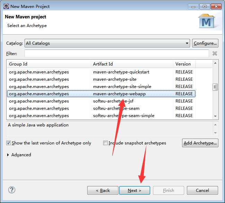
Task: Select maven-archetype-site row
Action: (x=101, y=79)
